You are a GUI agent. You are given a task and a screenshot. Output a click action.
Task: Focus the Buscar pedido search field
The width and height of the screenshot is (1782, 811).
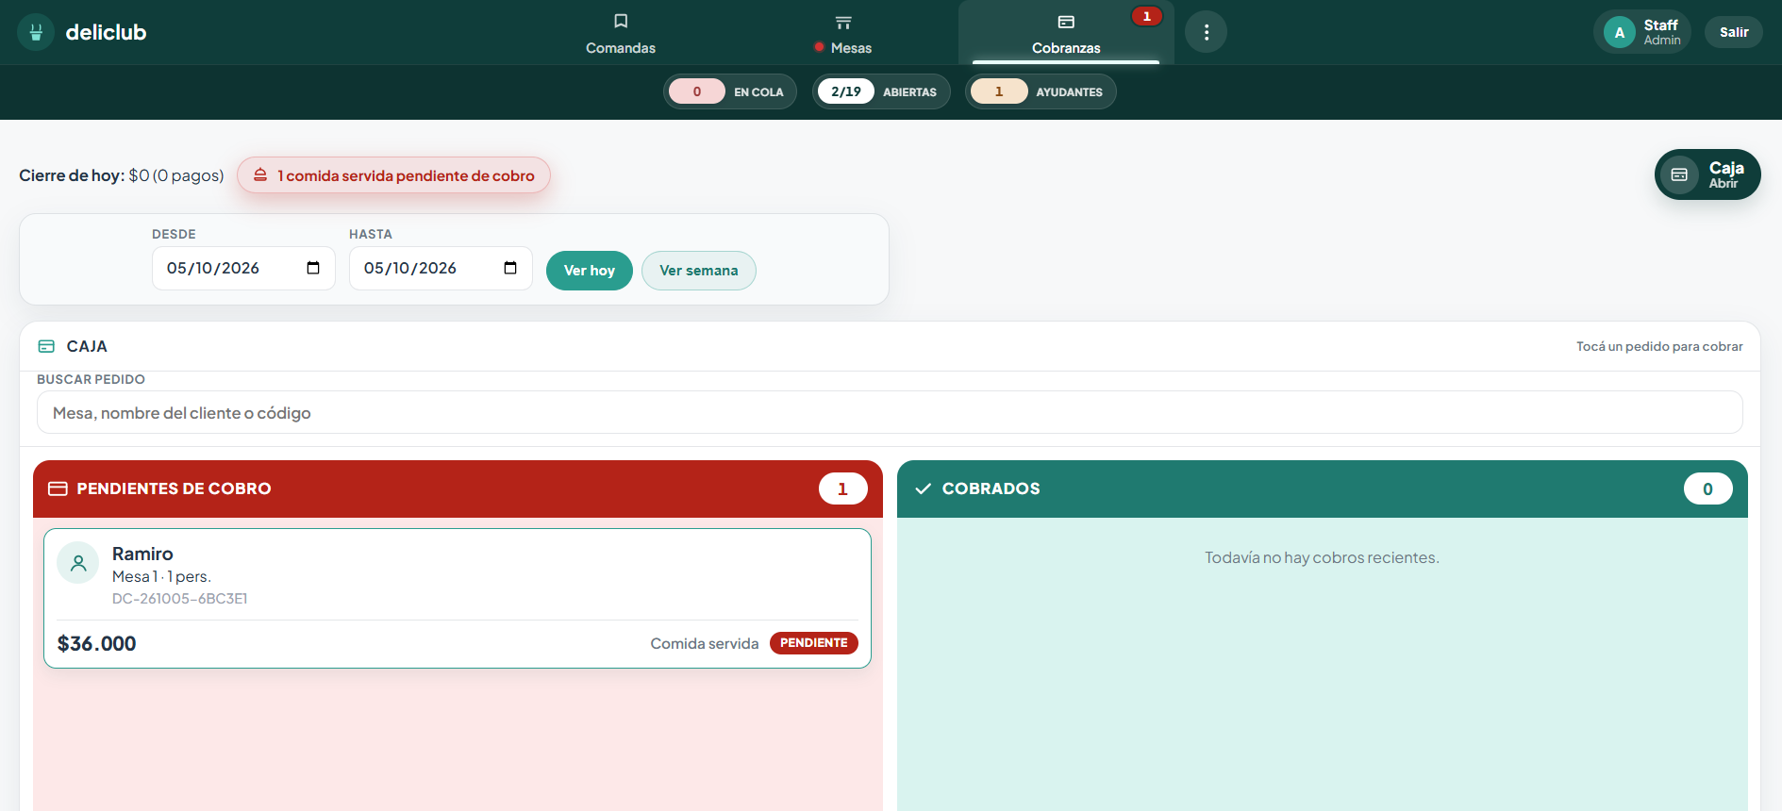[x=890, y=412]
